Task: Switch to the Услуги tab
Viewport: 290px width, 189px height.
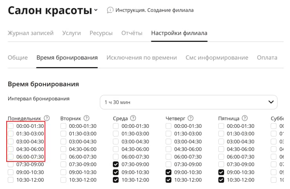Action: [71, 33]
